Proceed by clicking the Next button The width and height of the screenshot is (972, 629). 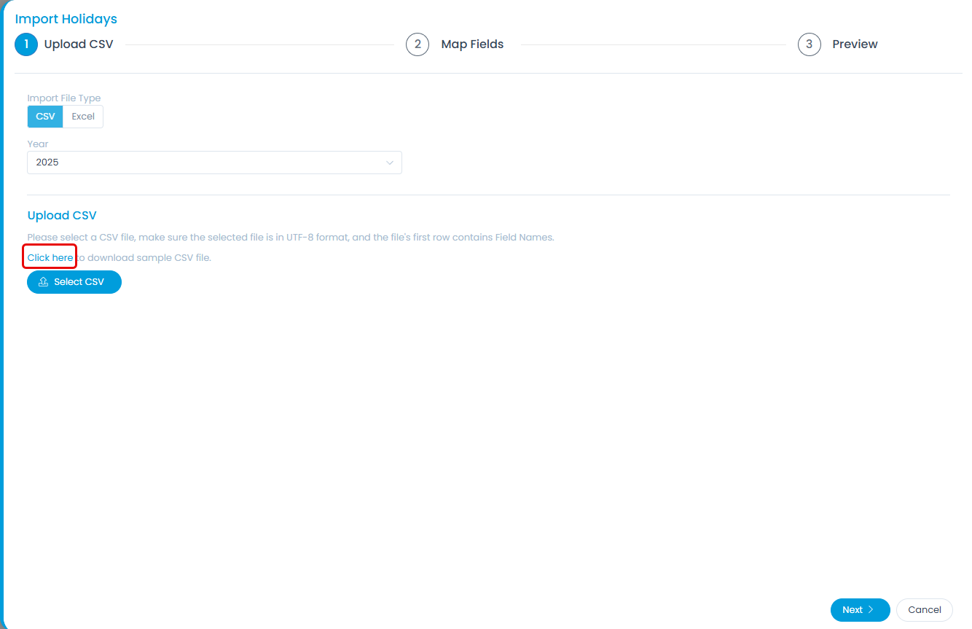pos(860,610)
